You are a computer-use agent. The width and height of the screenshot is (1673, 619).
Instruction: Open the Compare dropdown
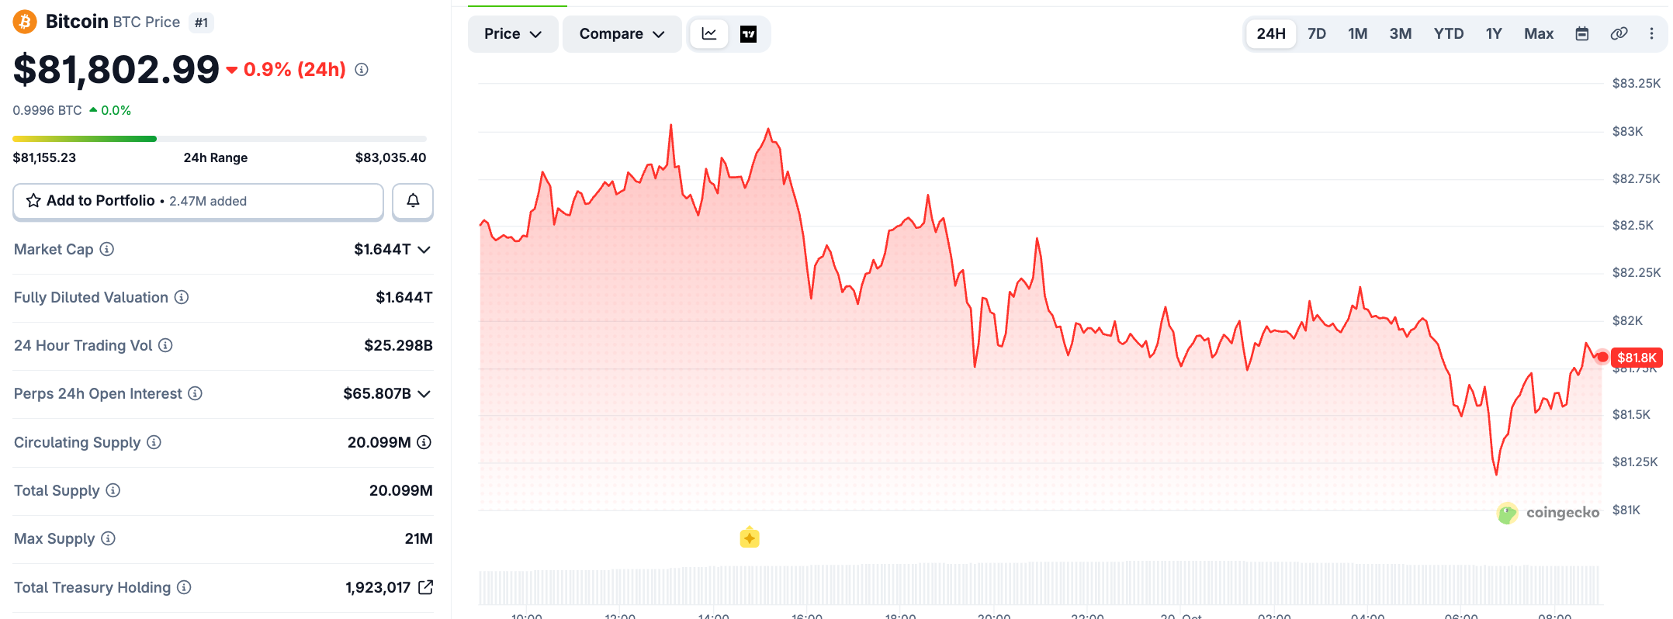(x=622, y=34)
